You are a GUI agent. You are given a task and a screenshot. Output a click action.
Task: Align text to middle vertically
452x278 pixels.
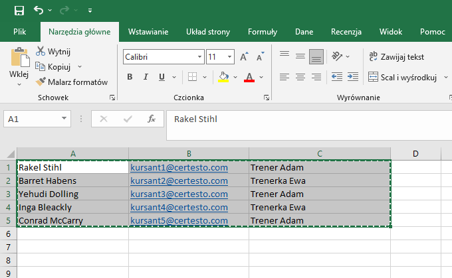coord(300,56)
